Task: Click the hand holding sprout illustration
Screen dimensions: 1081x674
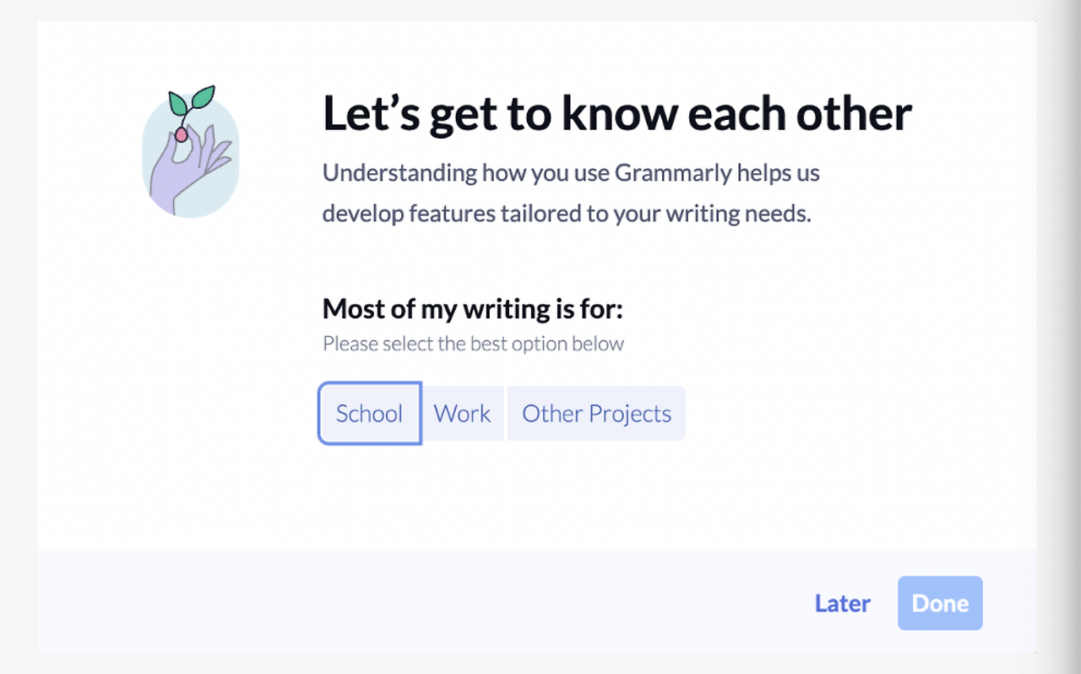Action: click(190, 153)
